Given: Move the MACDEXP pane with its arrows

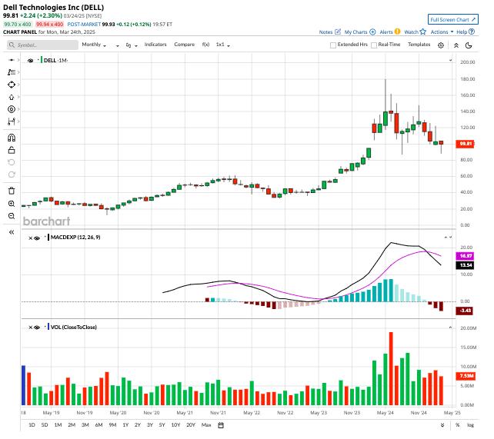Looking at the screenshot, I should pyautogui.click(x=448, y=237).
